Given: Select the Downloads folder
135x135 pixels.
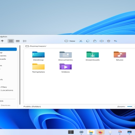Looking at the screenshot, I should point(92,56).
